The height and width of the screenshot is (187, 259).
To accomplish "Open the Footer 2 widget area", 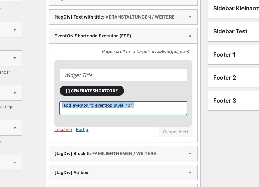I will [233, 78].
